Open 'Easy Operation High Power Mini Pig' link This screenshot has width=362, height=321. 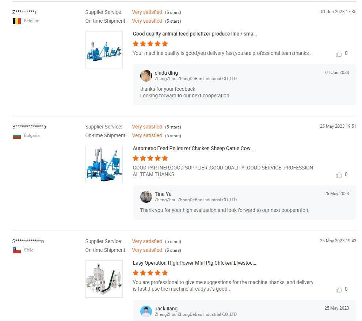click(194, 263)
